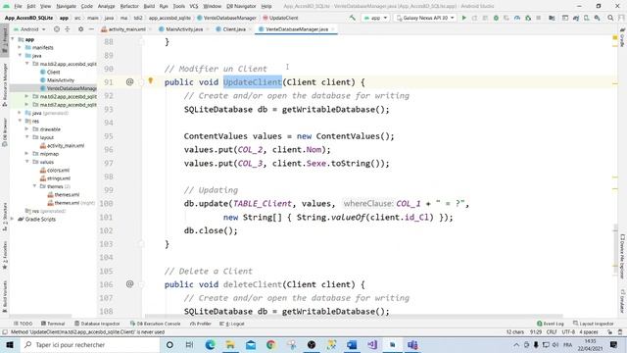Open the Build menu
This screenshot has width=627, height=353.
149,6
